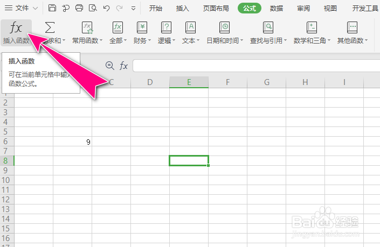Click the hamburger menu icon beside 文件
The height and width of the screenshot is (247, 380).
pos(9,8)
